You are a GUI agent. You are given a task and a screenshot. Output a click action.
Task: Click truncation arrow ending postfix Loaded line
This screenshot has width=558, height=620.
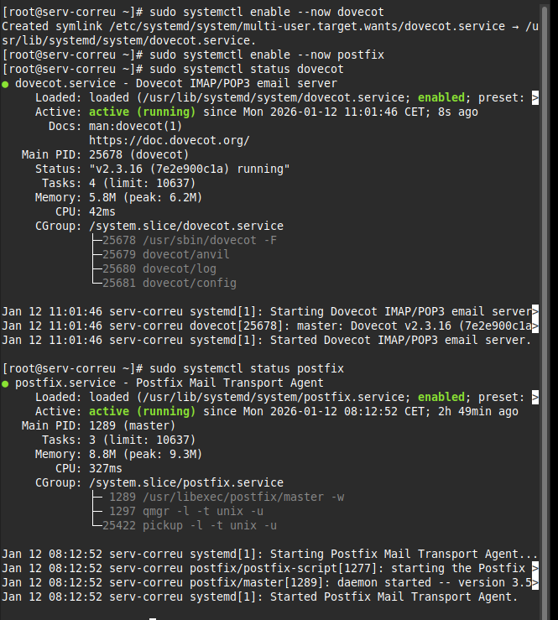click(x=535, y=397)
